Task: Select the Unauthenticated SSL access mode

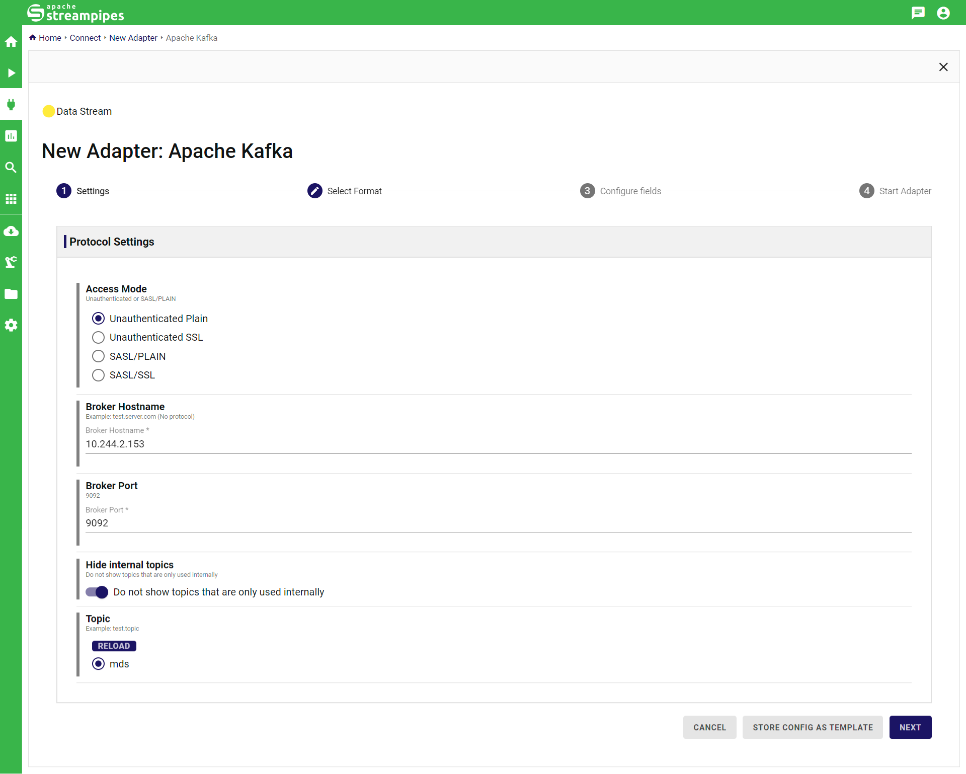Action: [99, 337]
